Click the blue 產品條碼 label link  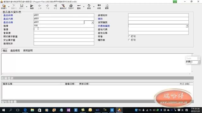pos(8,15)
